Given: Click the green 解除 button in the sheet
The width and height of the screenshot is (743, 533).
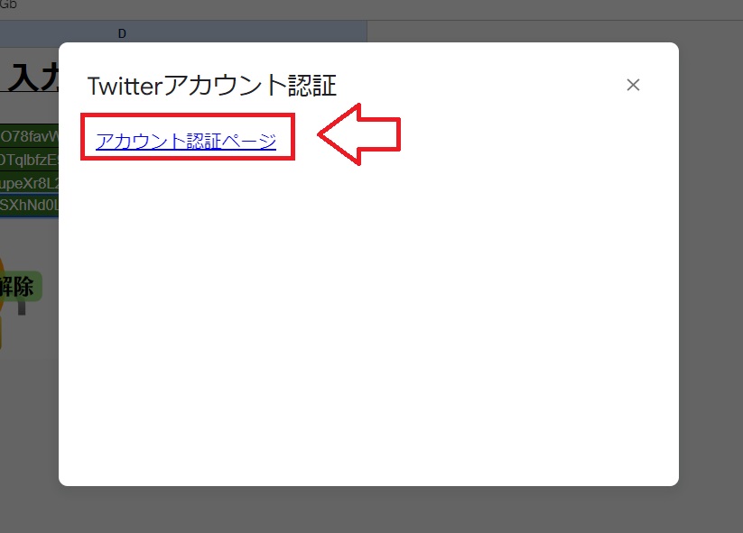Looking at the screenshot, I should [x=21, y=287].
